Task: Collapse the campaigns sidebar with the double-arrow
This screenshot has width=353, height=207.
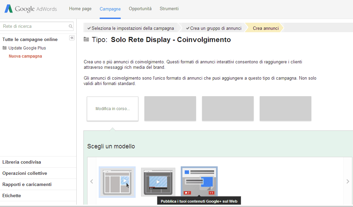Action: click(x=72, y=38)
